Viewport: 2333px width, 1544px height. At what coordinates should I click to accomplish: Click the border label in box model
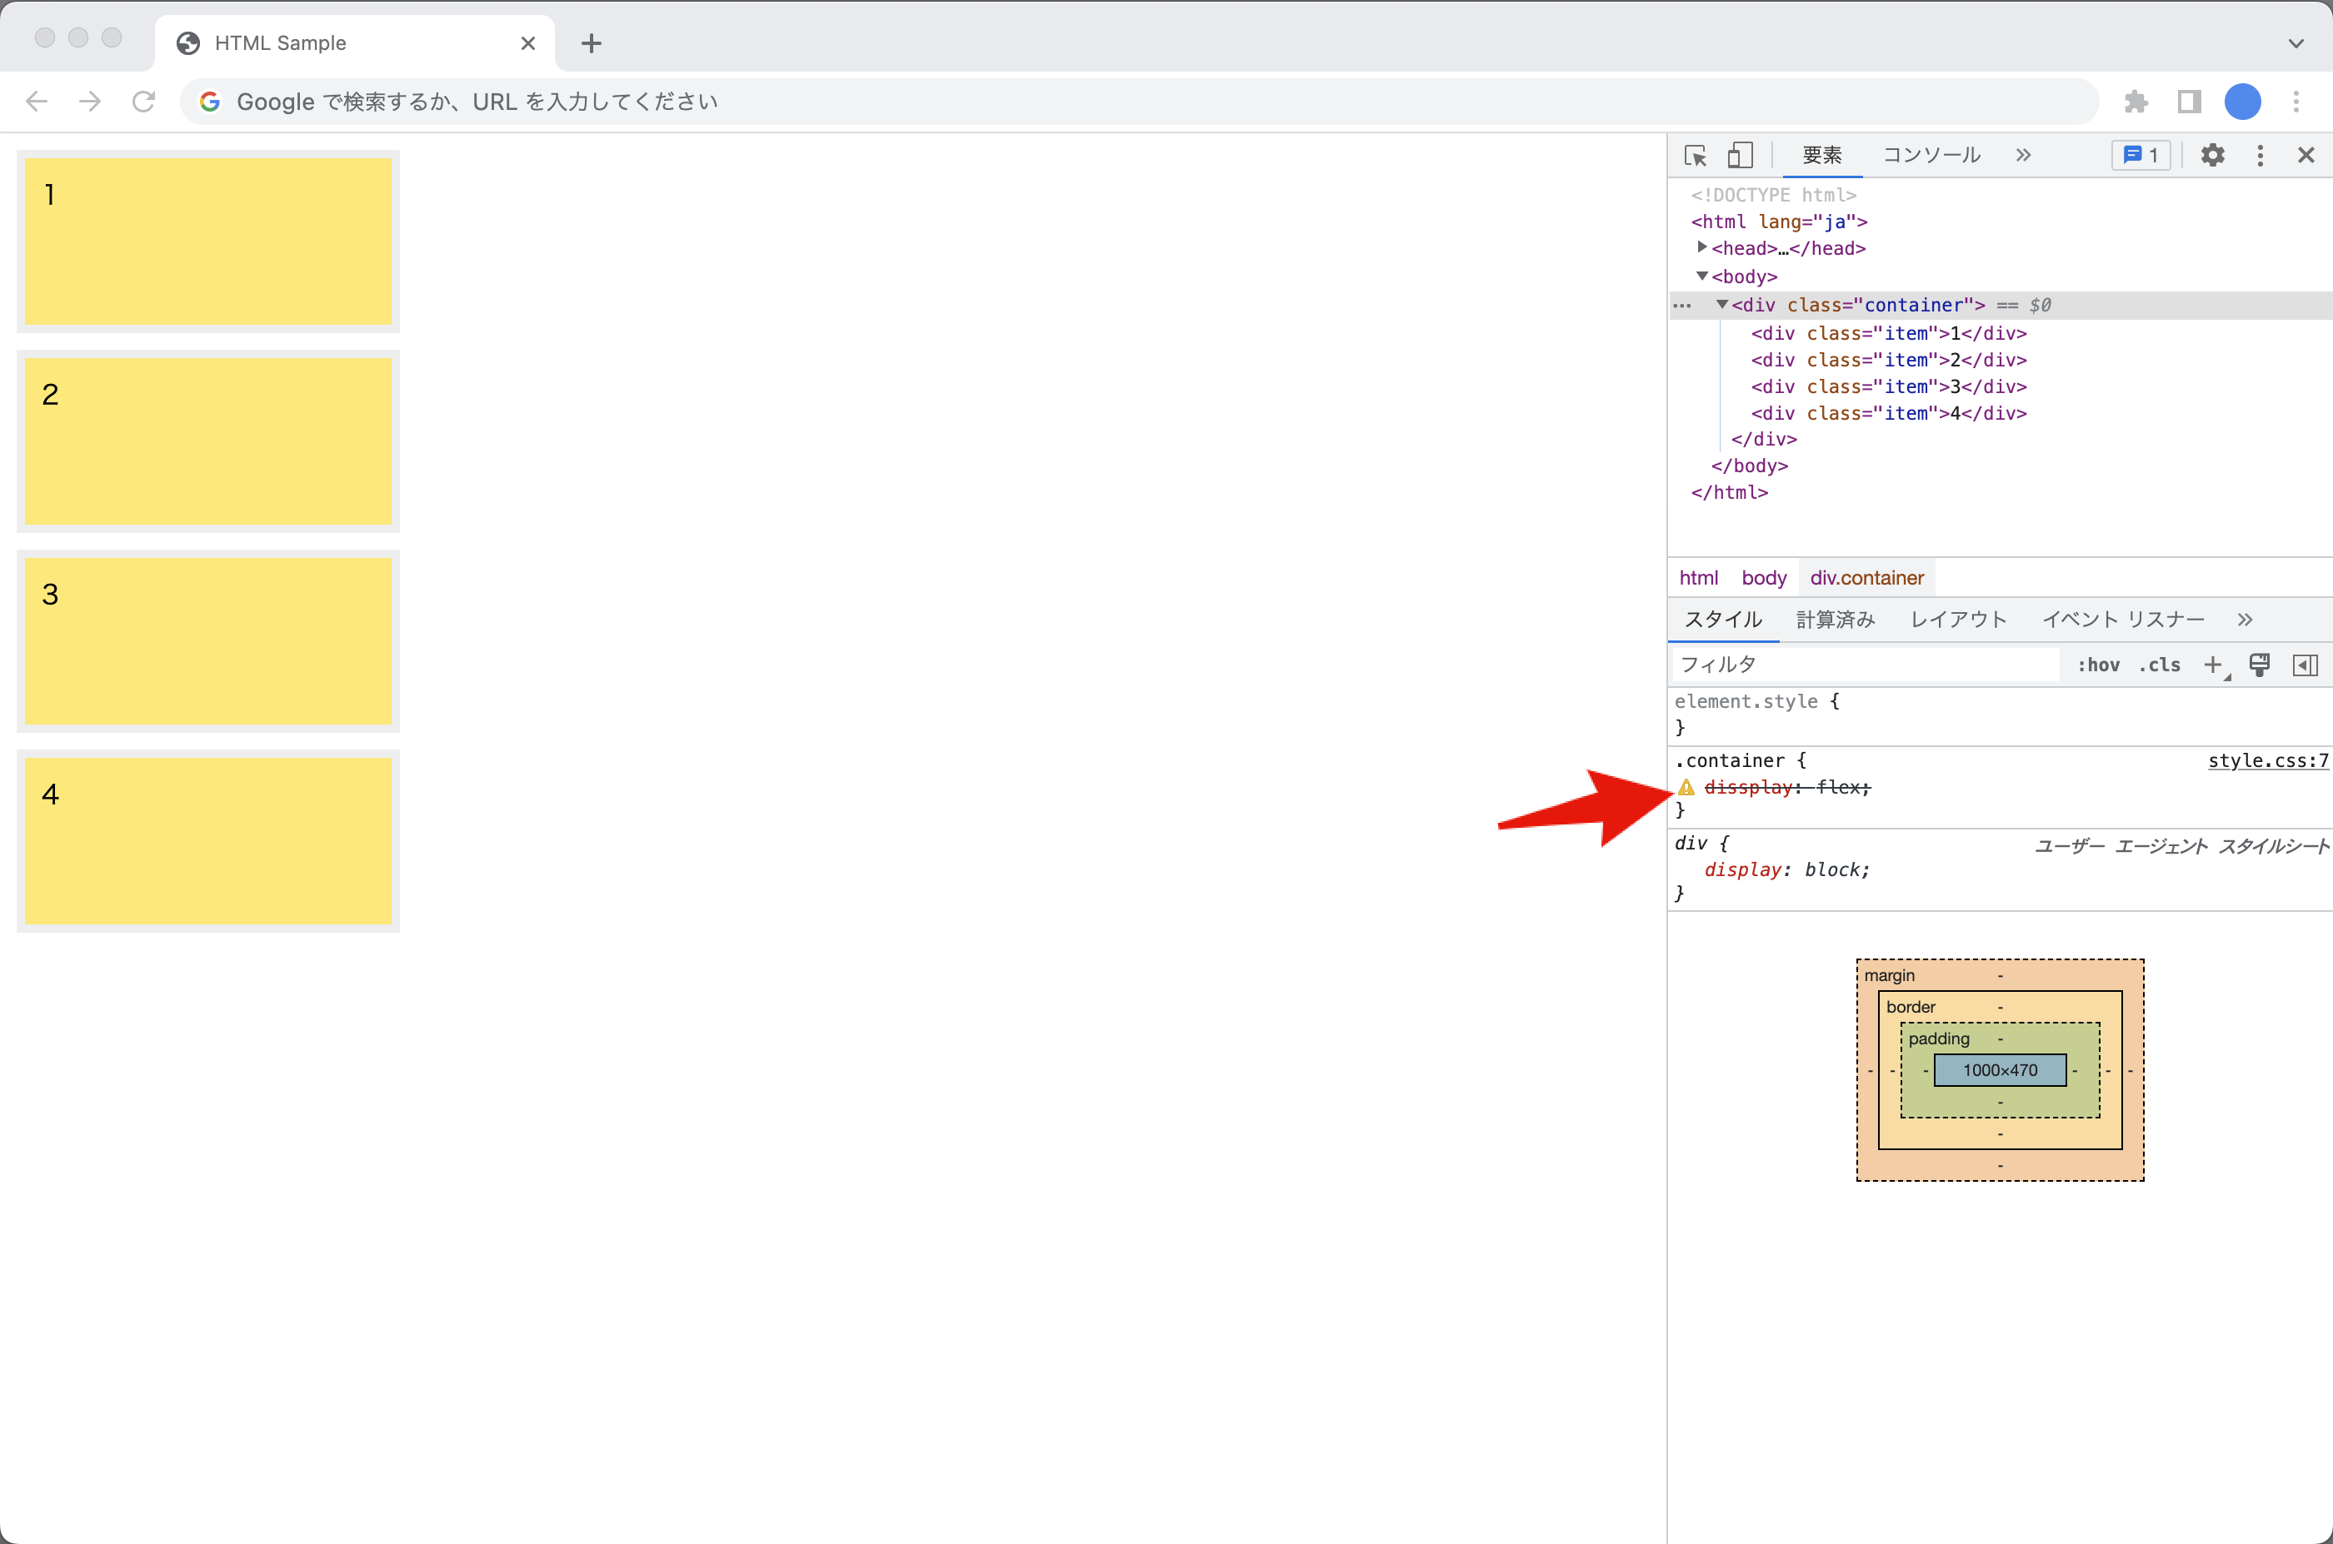[1911, 1008]
